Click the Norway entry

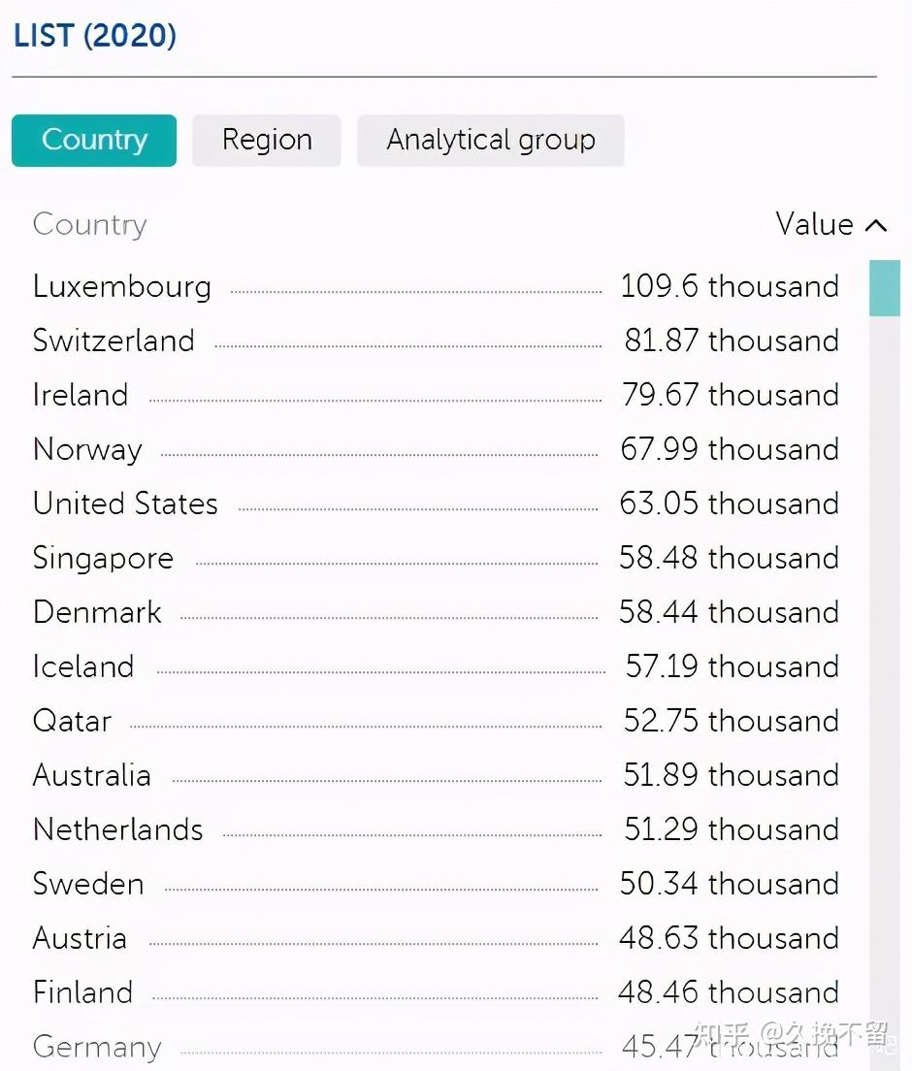pos(87,450)
